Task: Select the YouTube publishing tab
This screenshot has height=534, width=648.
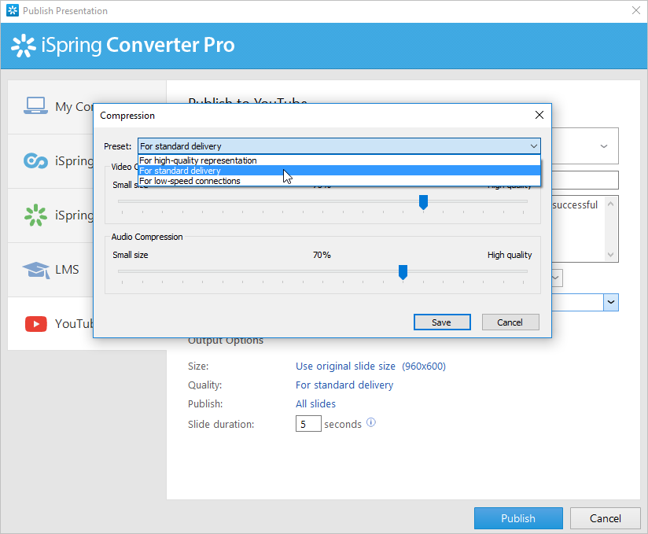Action: [x=50, y=323]
